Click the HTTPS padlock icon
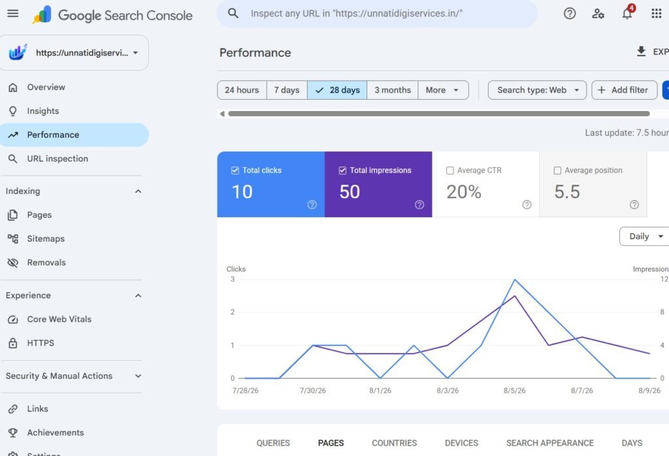The width and height of the screenshot is (669, 456). pos(13,343)
